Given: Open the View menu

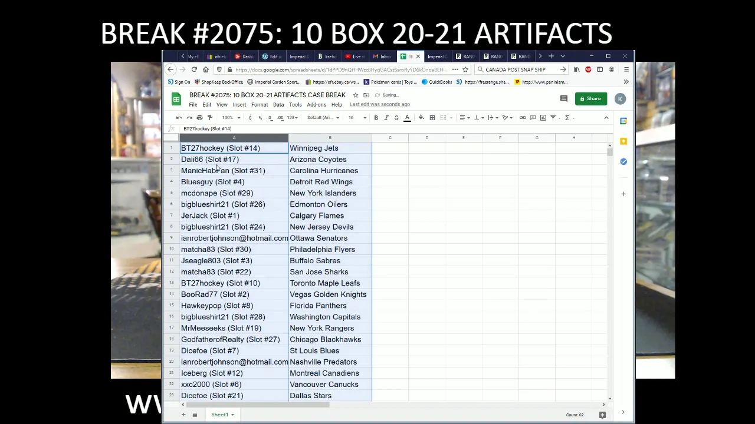Looking at the screenshot, I should [x=222, y=105].
